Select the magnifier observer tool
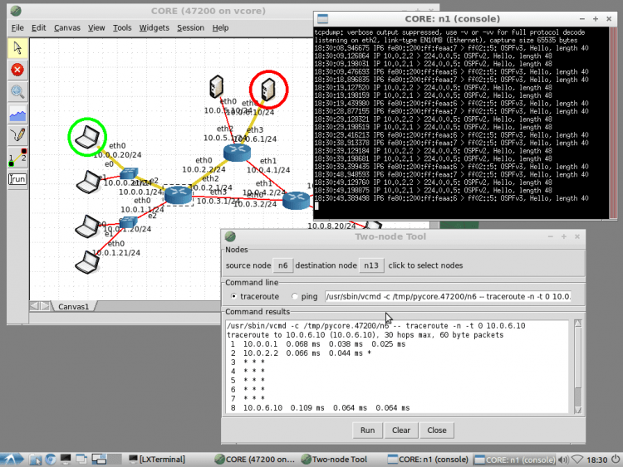The height and width of the screenshot is (467, 623). (17, 91)
